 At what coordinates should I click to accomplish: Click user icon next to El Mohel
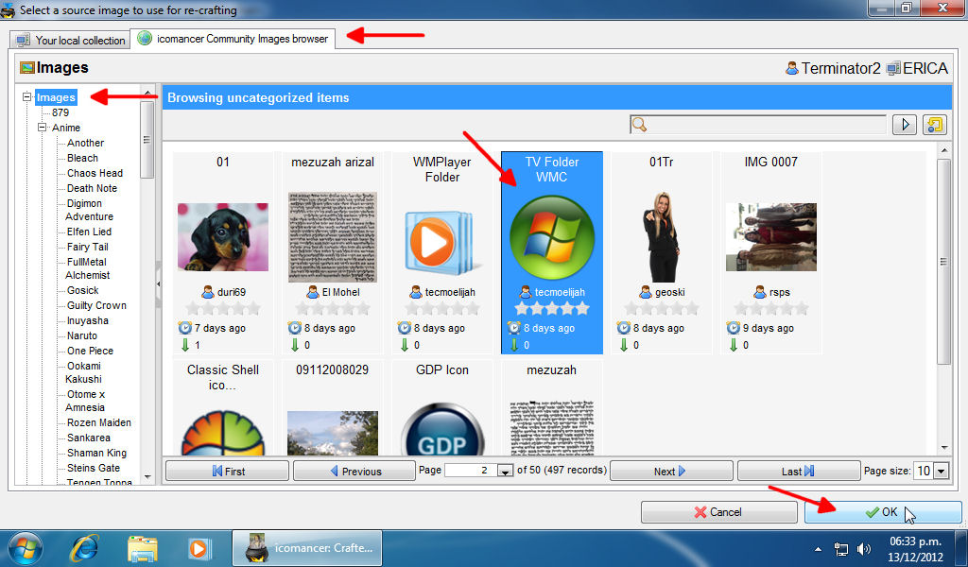tap(312, 292)
